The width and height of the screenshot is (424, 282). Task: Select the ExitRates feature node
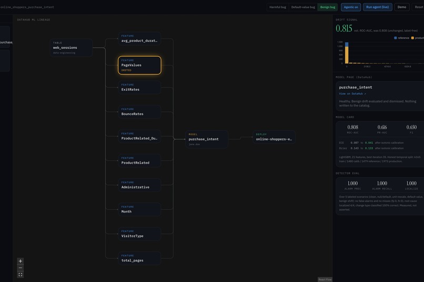click(x=139, y=87)
